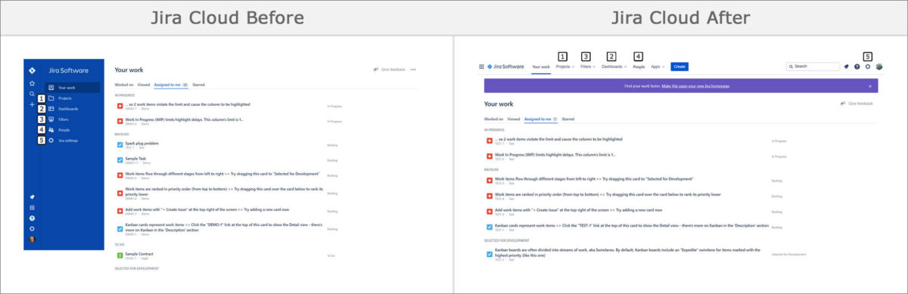Image resolution: width=908 pixels, height=294 pixels.
Task: Open the app switcher grid in Before sidebar
Action: pyautogui.click(x=32, y=207)
